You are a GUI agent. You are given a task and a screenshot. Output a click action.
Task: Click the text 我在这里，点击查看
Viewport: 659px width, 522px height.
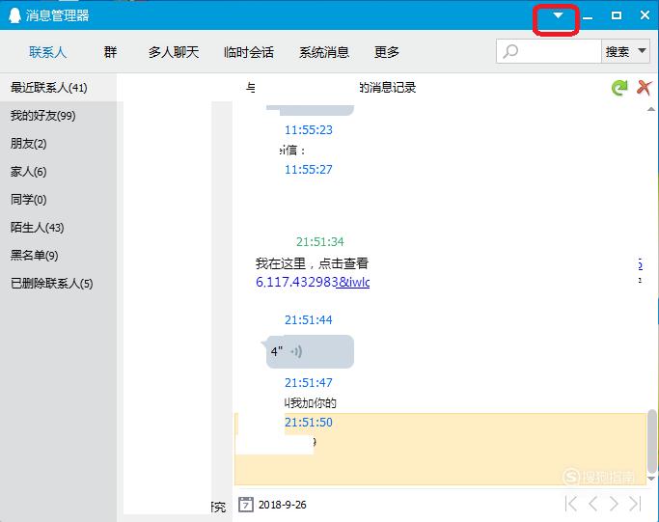pyautogui.click(x=312, y=263)
